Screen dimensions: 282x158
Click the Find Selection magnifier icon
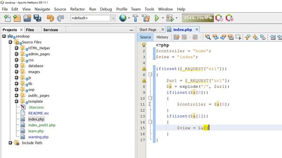tap(208, 37)
